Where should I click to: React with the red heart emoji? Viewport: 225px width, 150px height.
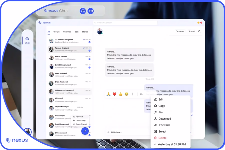[114, 94]
